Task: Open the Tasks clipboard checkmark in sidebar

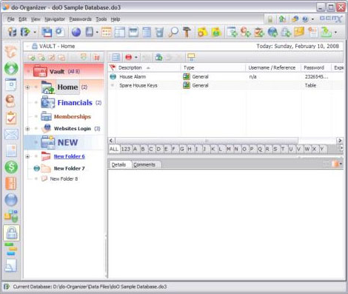Action: (x=11, y=118)
